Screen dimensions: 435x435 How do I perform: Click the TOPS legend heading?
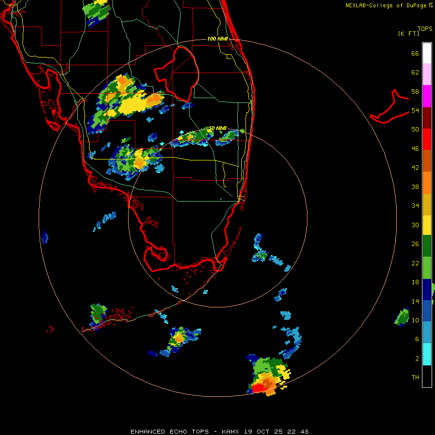tap(425, 29)
